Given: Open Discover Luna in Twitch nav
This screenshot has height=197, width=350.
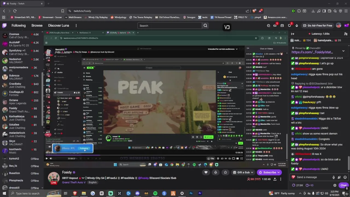Looking at the screenshot, I should click(x=59, y=25).
